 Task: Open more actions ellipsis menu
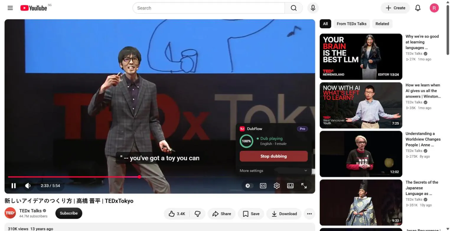coord(309,214)
